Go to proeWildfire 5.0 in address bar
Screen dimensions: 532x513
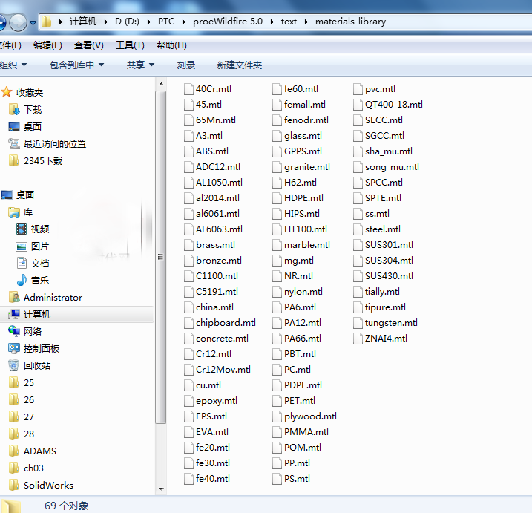pyautogui.click(x=228, y=22)
